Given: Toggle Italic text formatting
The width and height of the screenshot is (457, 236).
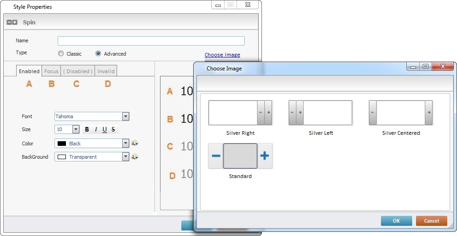Looking at the screenshot, I should pyautogui.click(x=95, y=130).
